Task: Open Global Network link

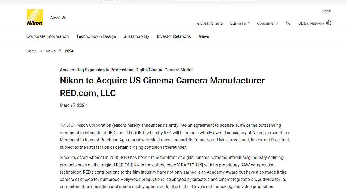Action: pyautogui.click(x=311, y=23)
